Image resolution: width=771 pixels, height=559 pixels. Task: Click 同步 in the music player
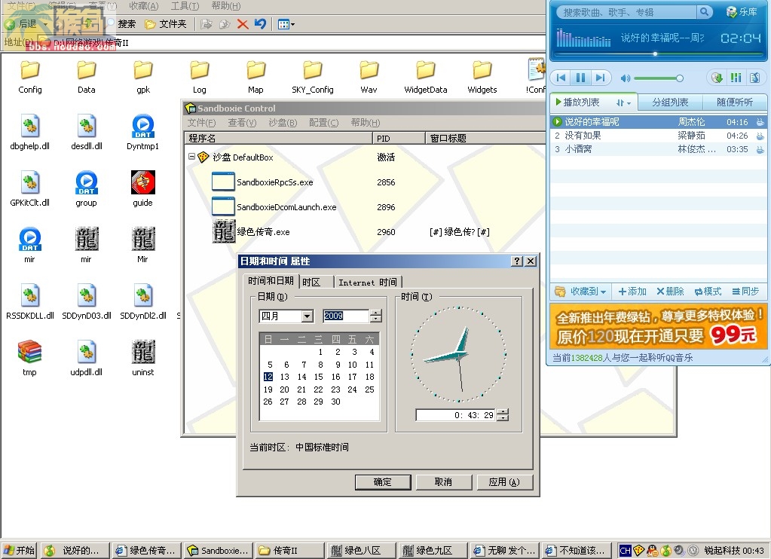click(745, 292)
